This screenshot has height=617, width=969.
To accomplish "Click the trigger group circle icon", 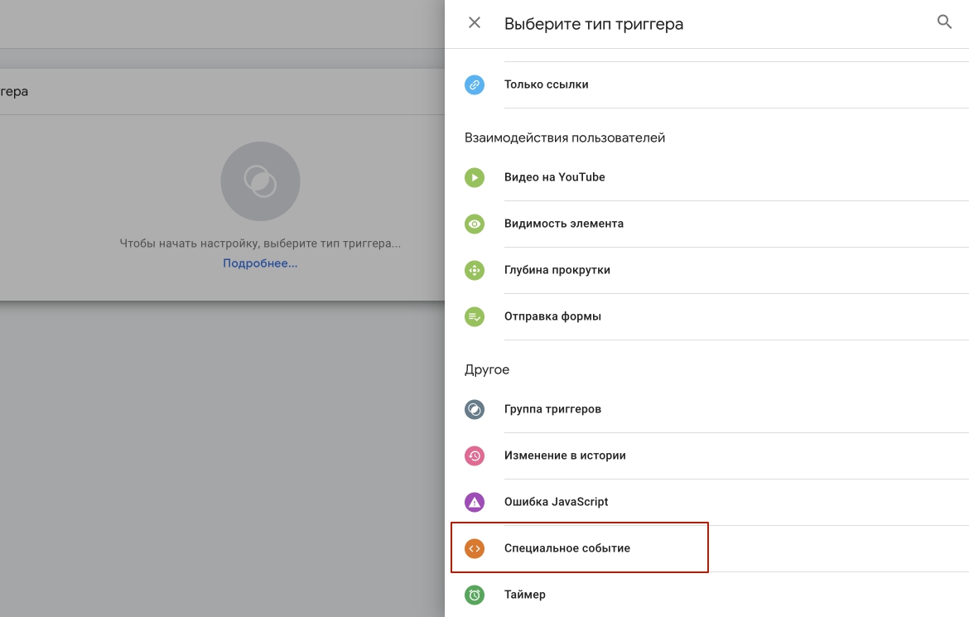I will click(475, 409).
